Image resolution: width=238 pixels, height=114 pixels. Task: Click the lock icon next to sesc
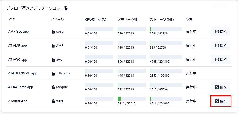tap(53, 32)
